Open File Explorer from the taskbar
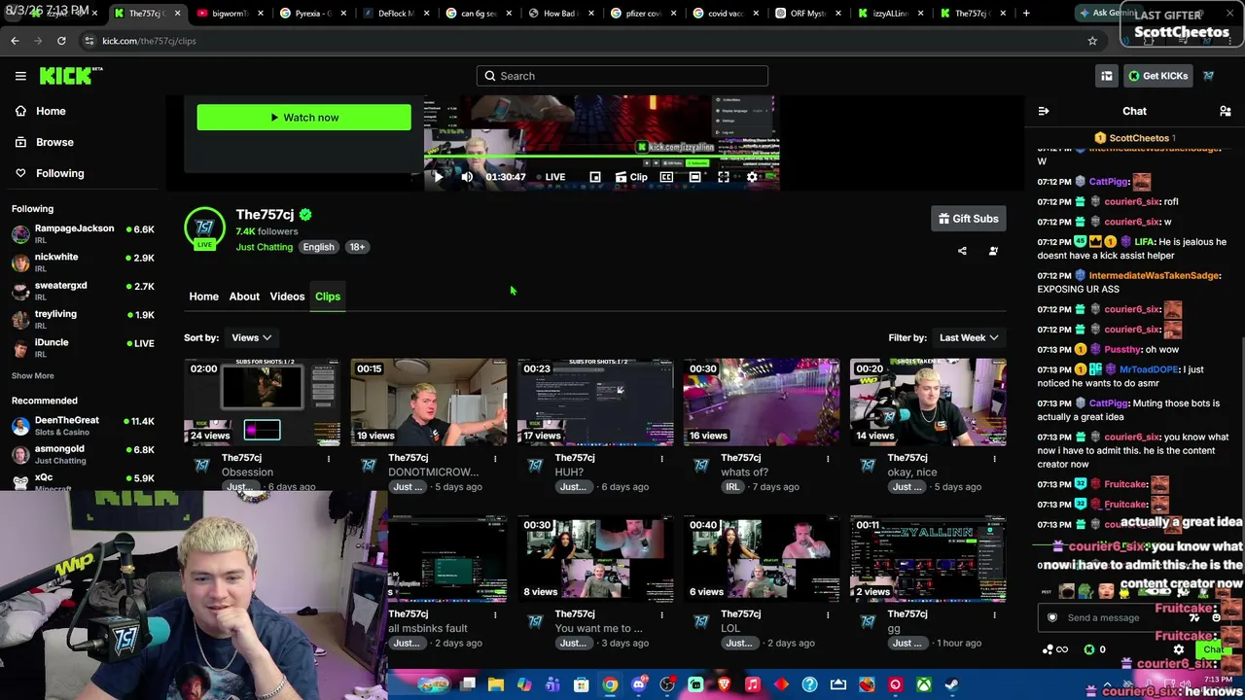 pos(496,684)
